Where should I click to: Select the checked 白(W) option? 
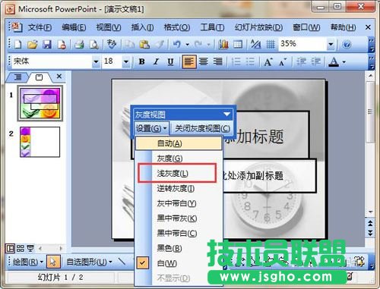pyautogui.click(x=179, y=263)
